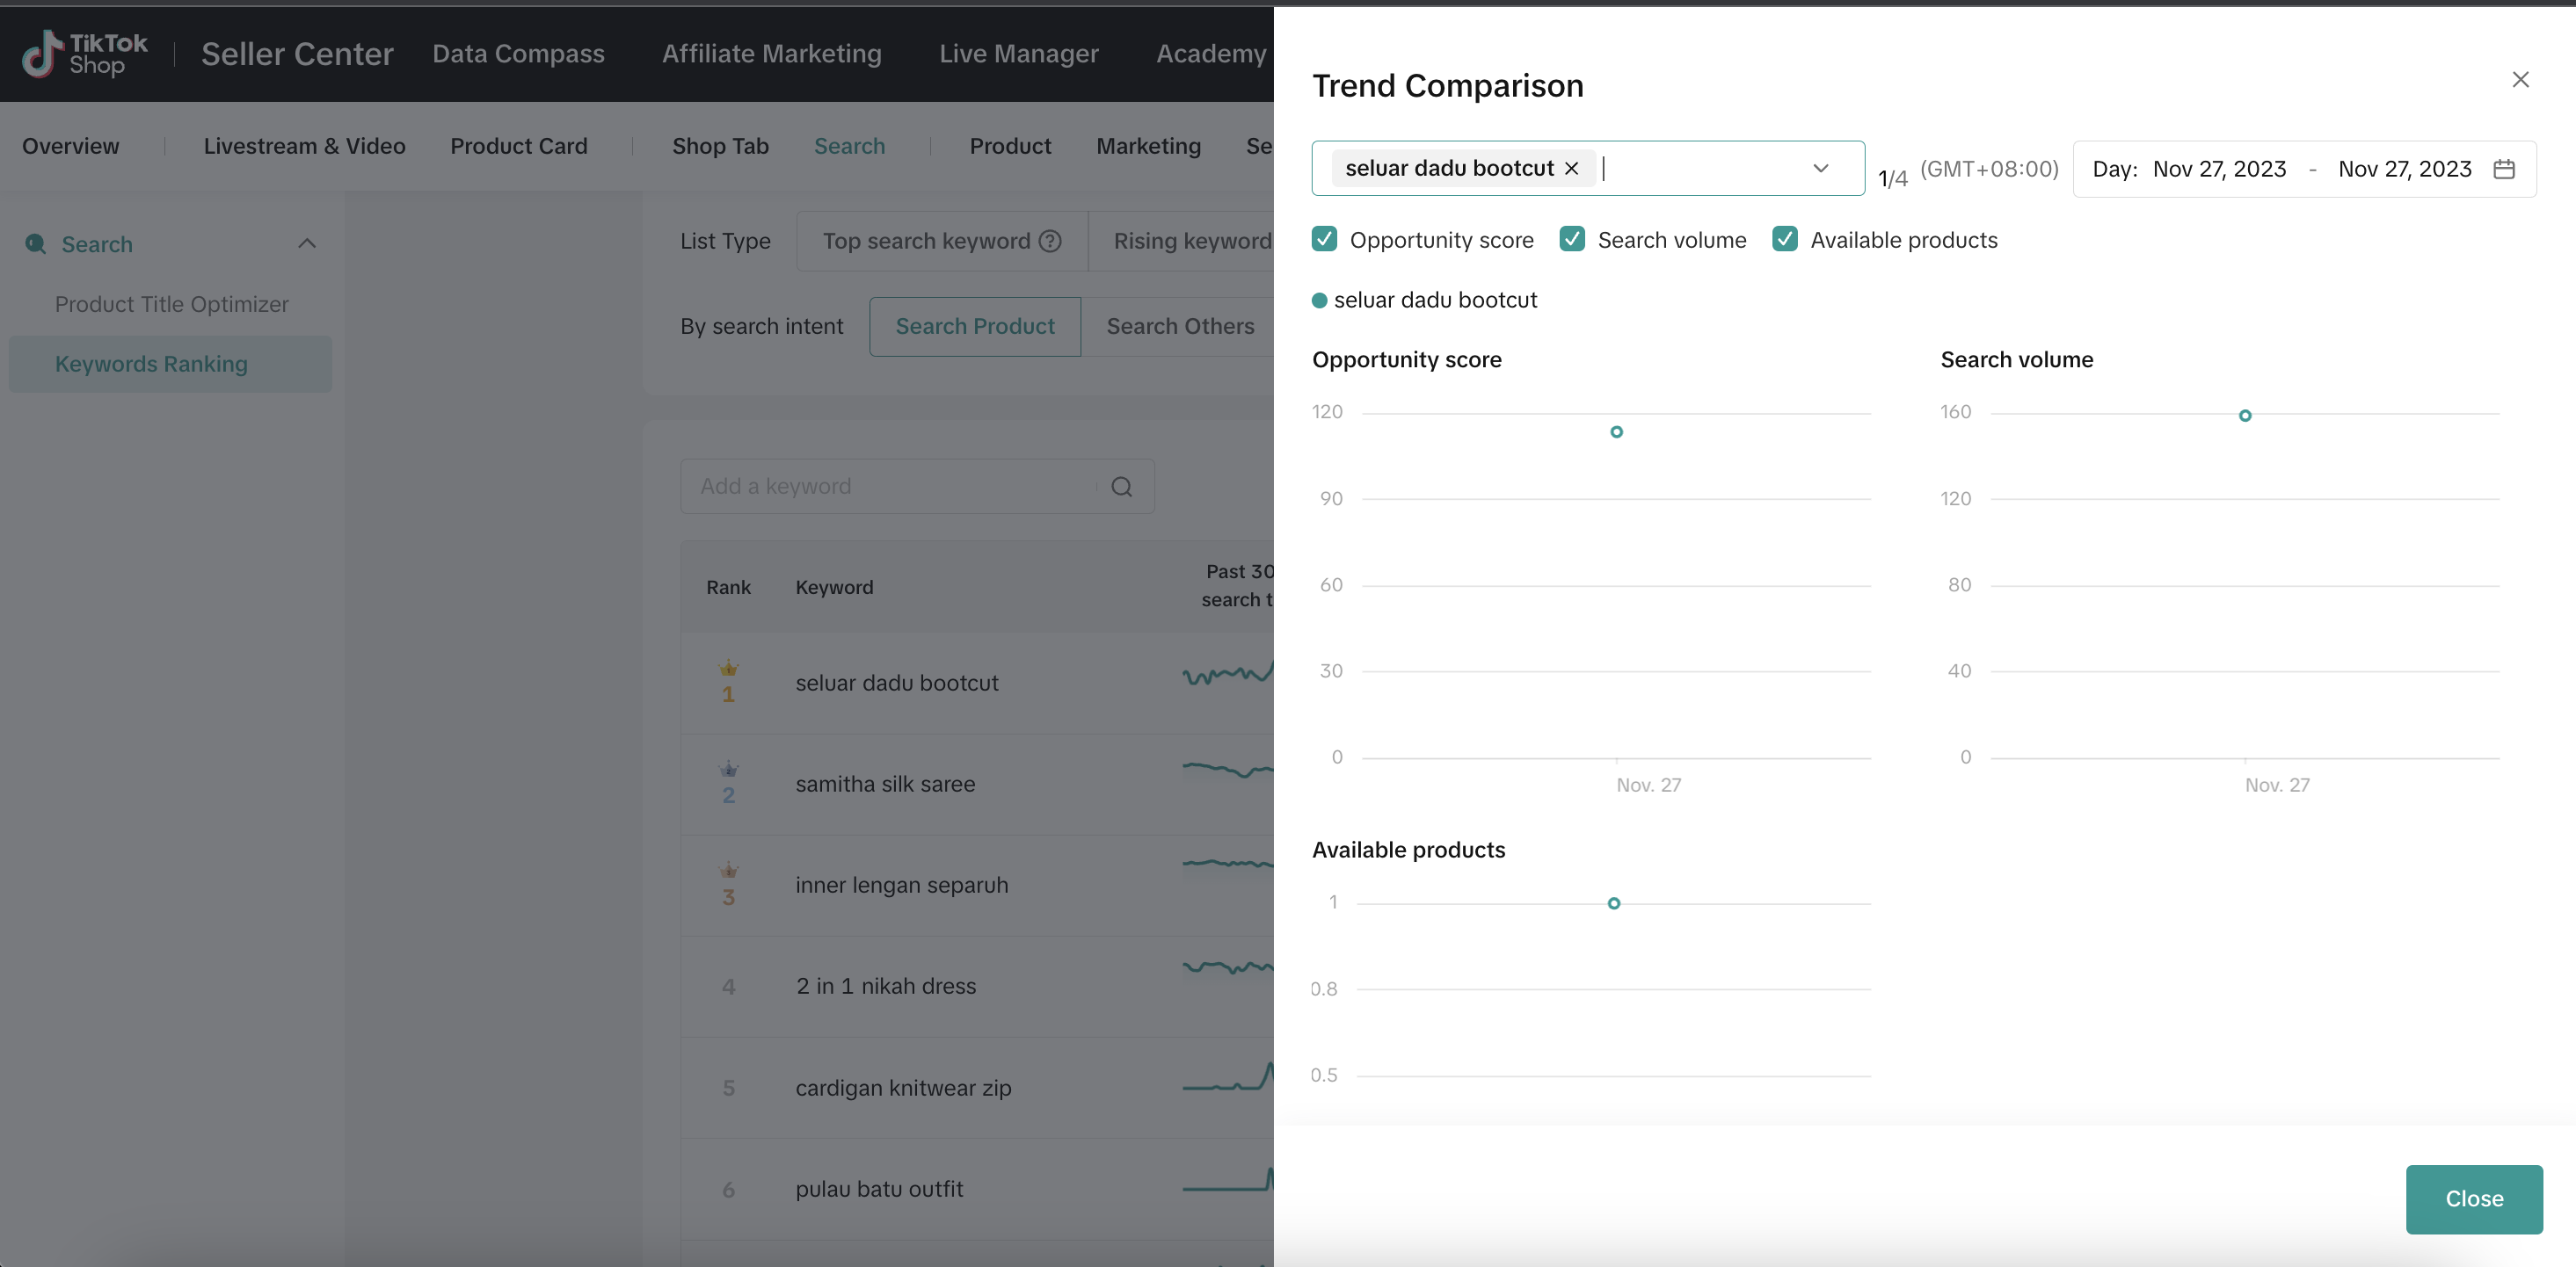Open the Data Compass menu
The height and width of the screenshot is (1267, 2576).
(x=518, y=53)
